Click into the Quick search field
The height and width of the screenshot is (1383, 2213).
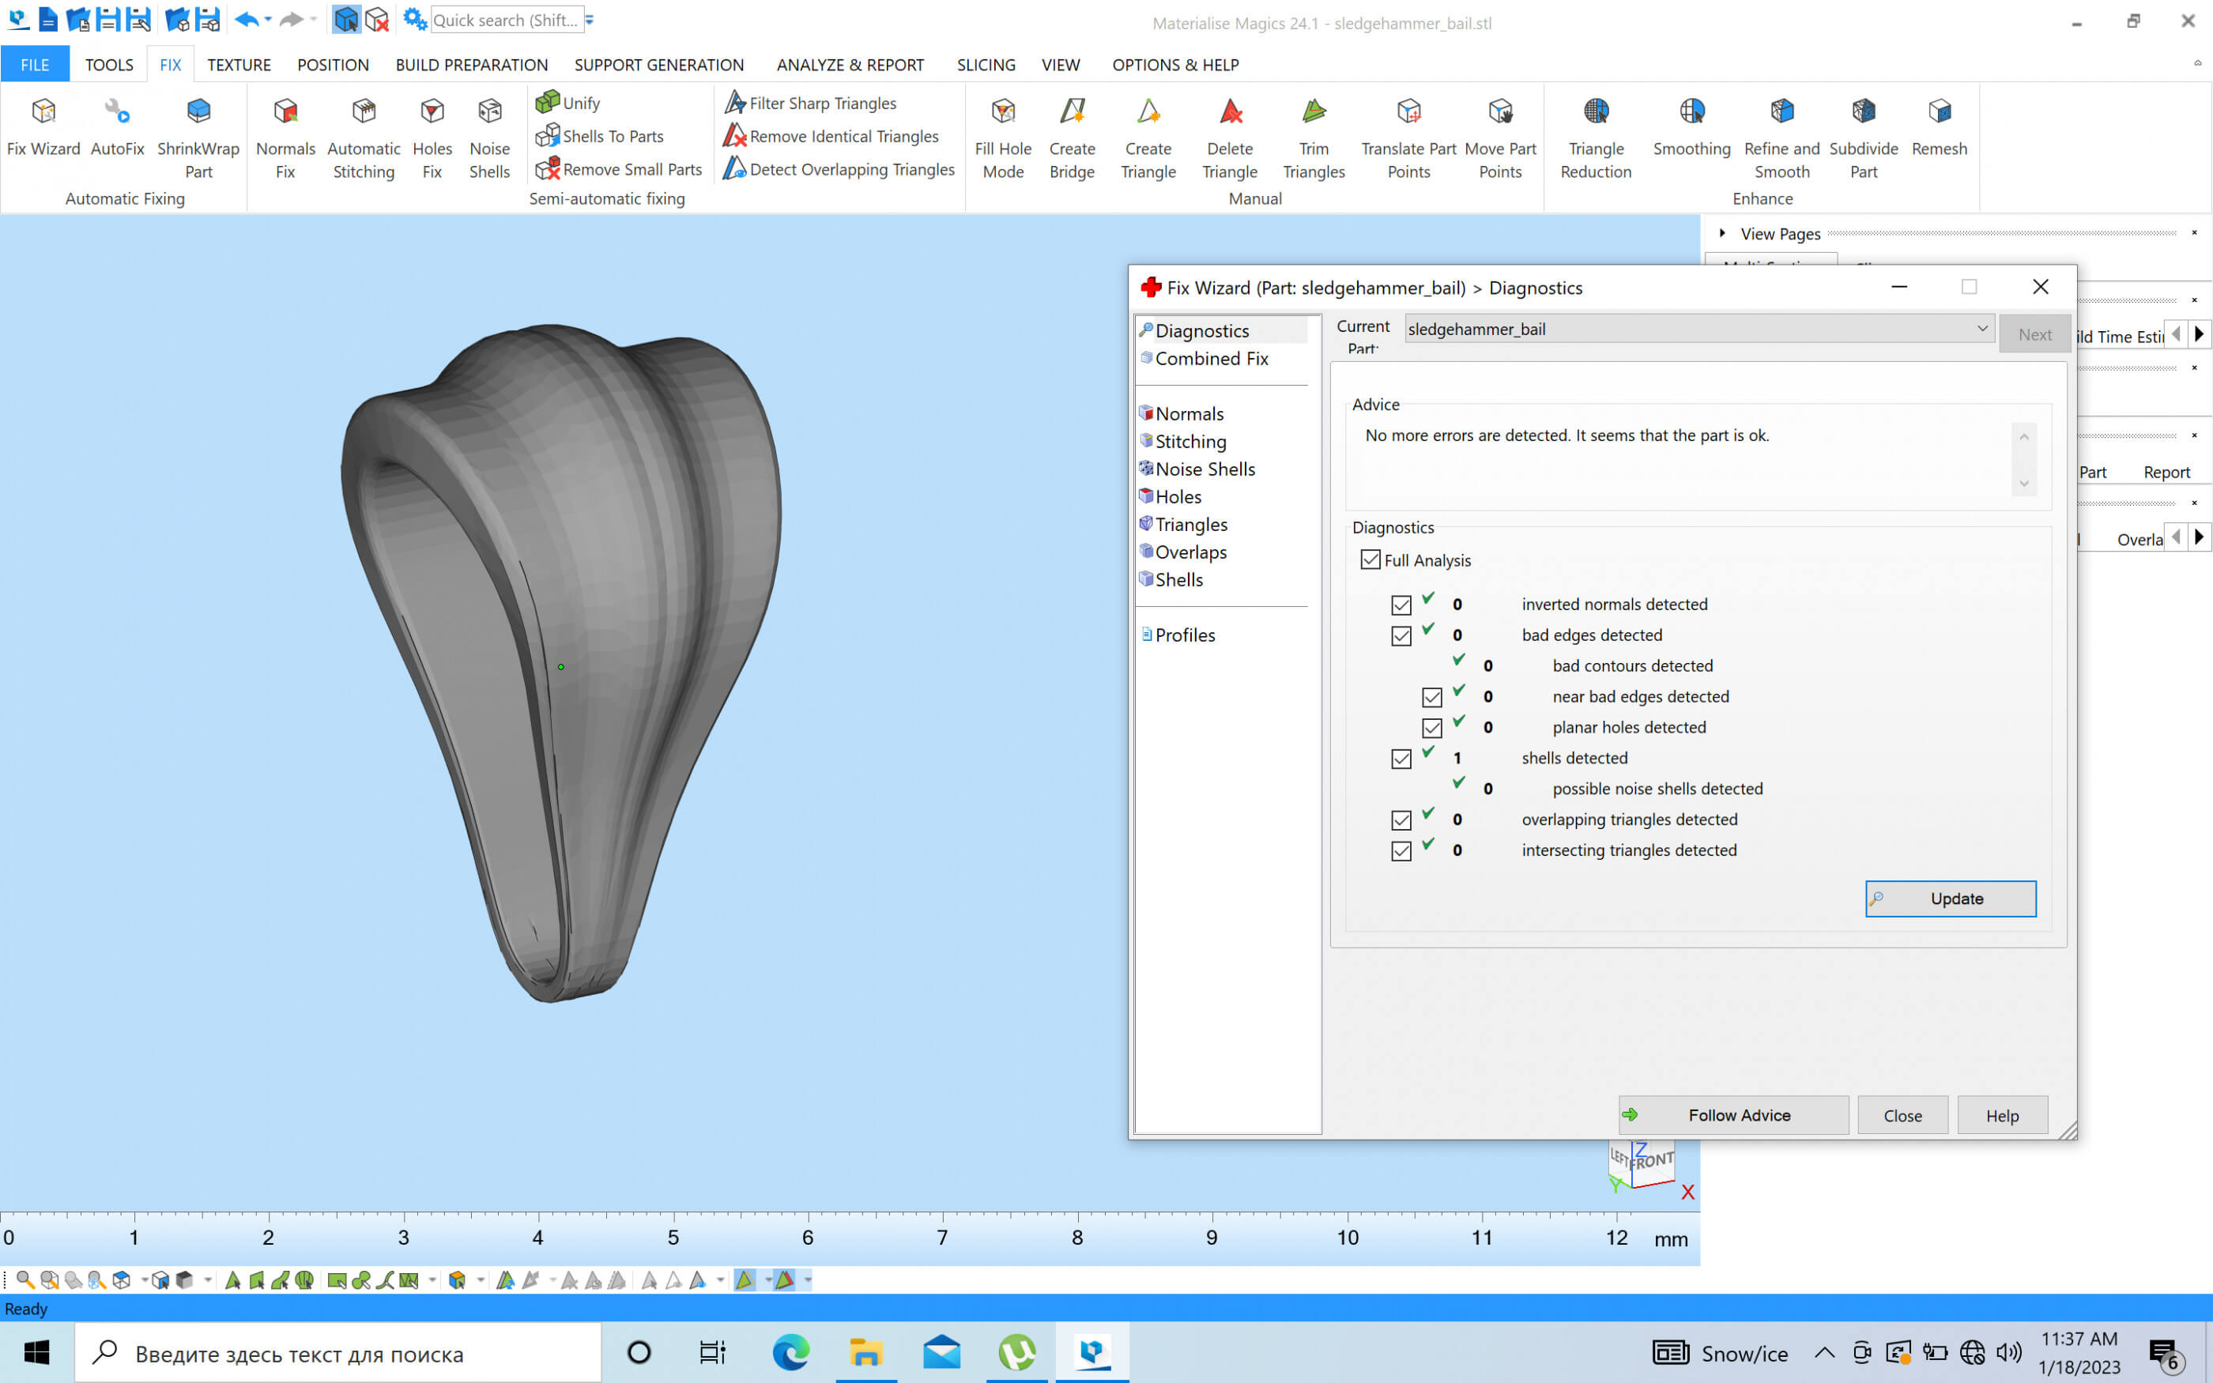tap(505, 20)
